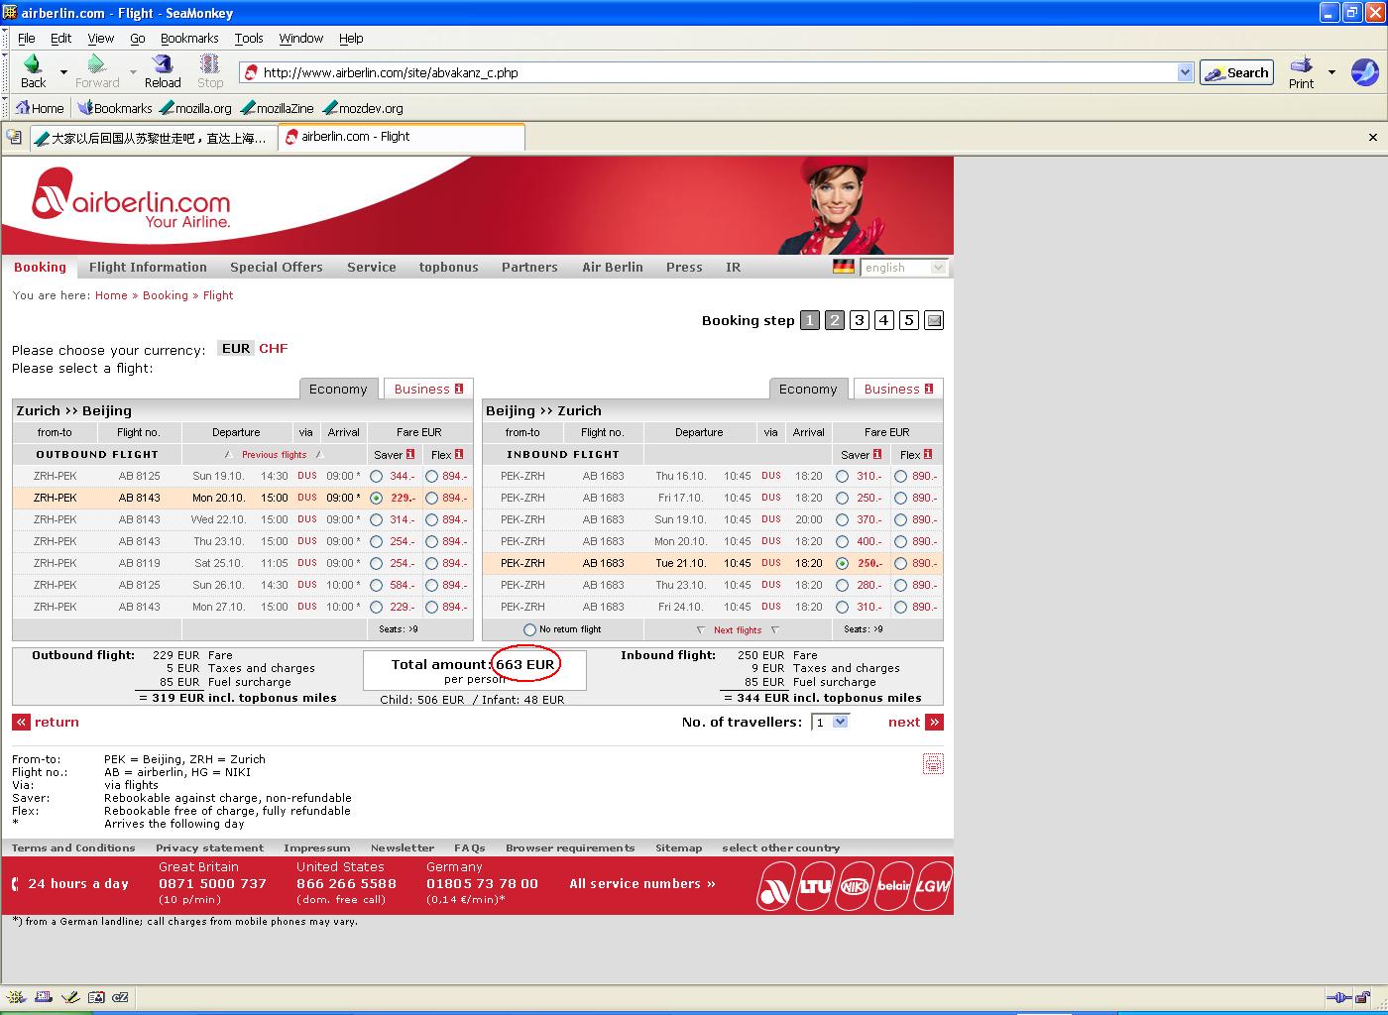Click the airberlin.com logo
The image size is (1388, 1015).
(x=131, y=198)
